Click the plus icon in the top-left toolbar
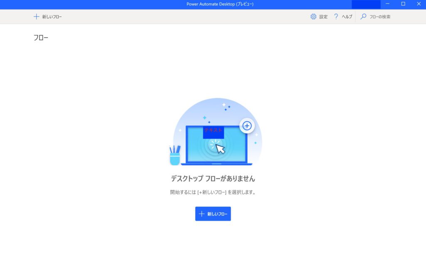The image size is (426, 265). click(36, 17)
